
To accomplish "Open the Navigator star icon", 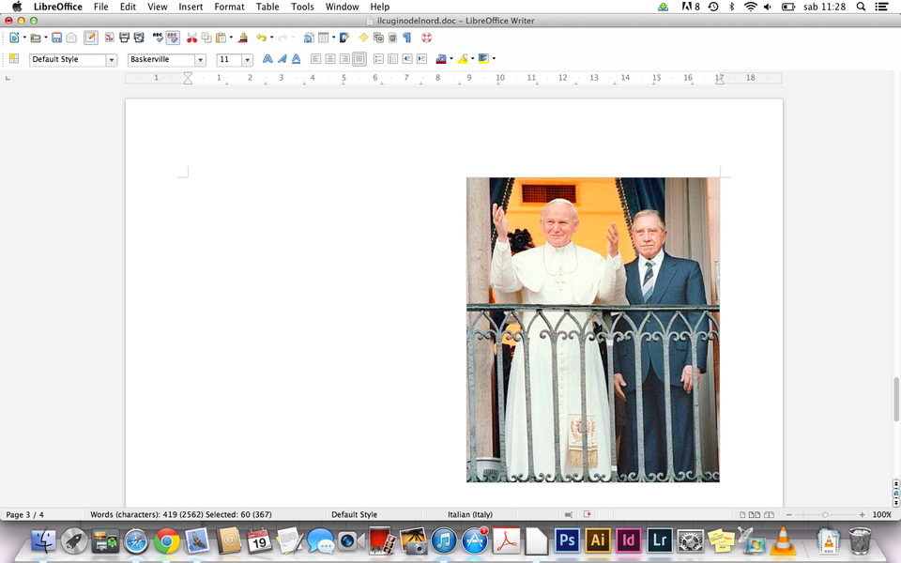I will 363,38.
